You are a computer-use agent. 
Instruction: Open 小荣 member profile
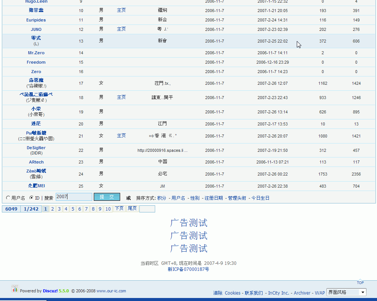point(36,109)
